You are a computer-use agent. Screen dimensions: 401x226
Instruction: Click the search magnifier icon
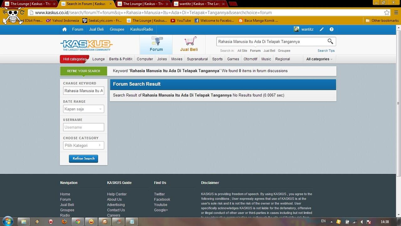(330, 41)
